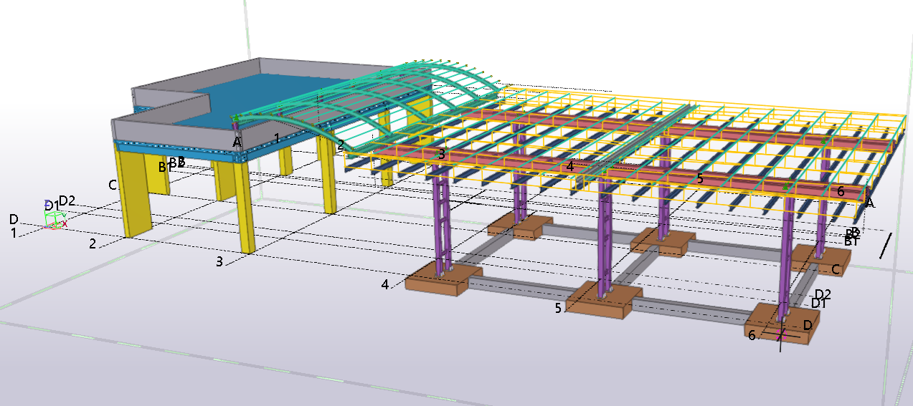
Task: Click grid label C on the left side
Action: pyautogui.click(x=113, y=185)
